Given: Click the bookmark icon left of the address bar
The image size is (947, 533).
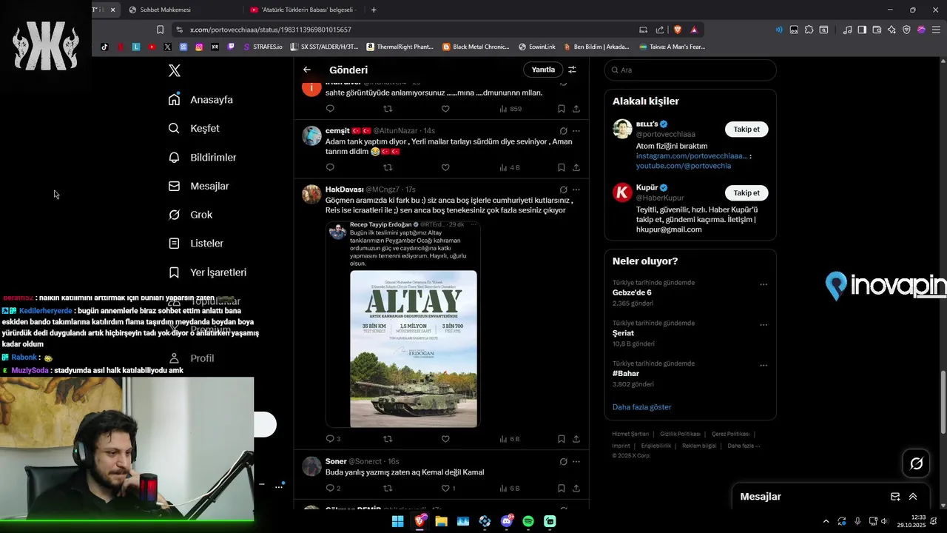Looking at the screenshot, I should pos(160,30).
